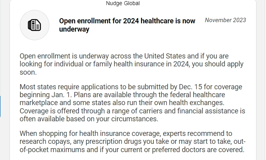Screen dimensions: 266x160
Task: Click the paragraph starting 'Most states require'
Action: [x=132, y=103]
